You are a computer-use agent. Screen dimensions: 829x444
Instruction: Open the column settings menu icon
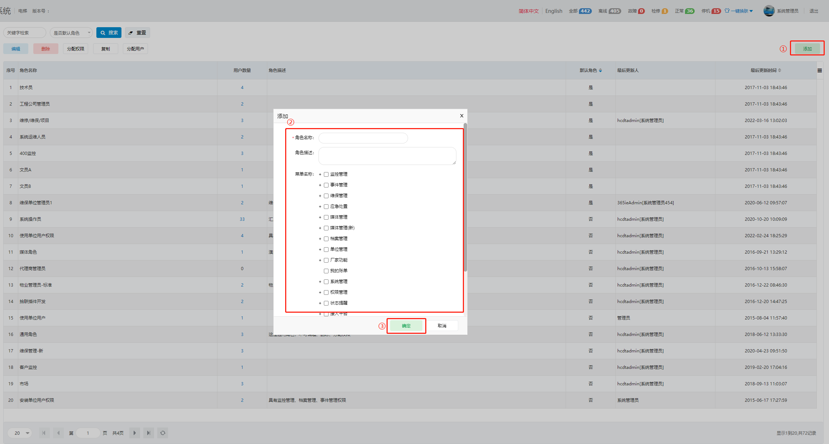(x=819, y=70)
